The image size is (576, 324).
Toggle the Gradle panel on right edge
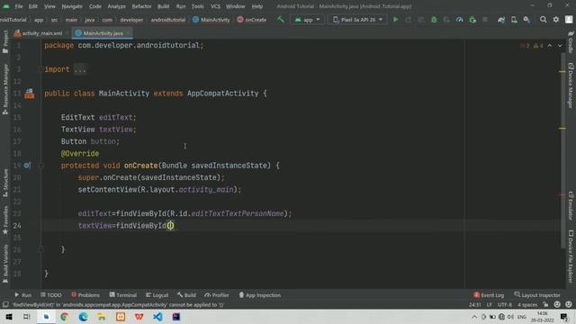click(571, 42)
